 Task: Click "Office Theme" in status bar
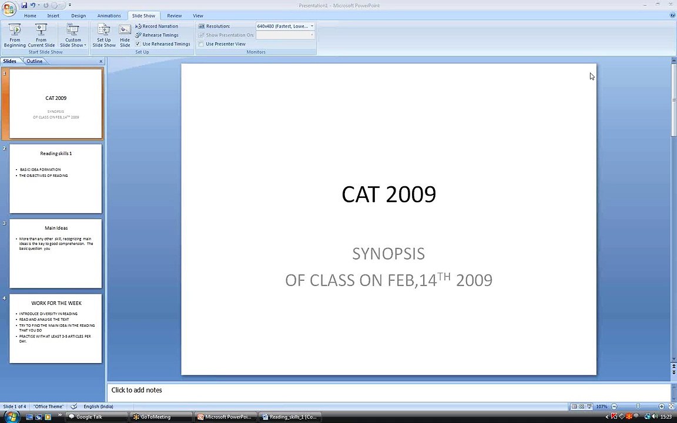[x=48, y=406]
